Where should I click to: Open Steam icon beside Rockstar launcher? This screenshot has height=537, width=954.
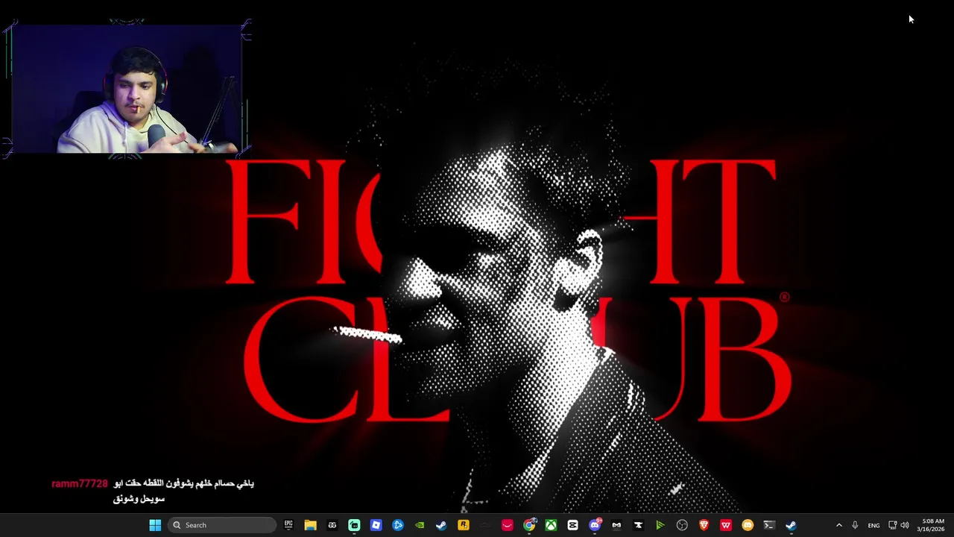441,525
